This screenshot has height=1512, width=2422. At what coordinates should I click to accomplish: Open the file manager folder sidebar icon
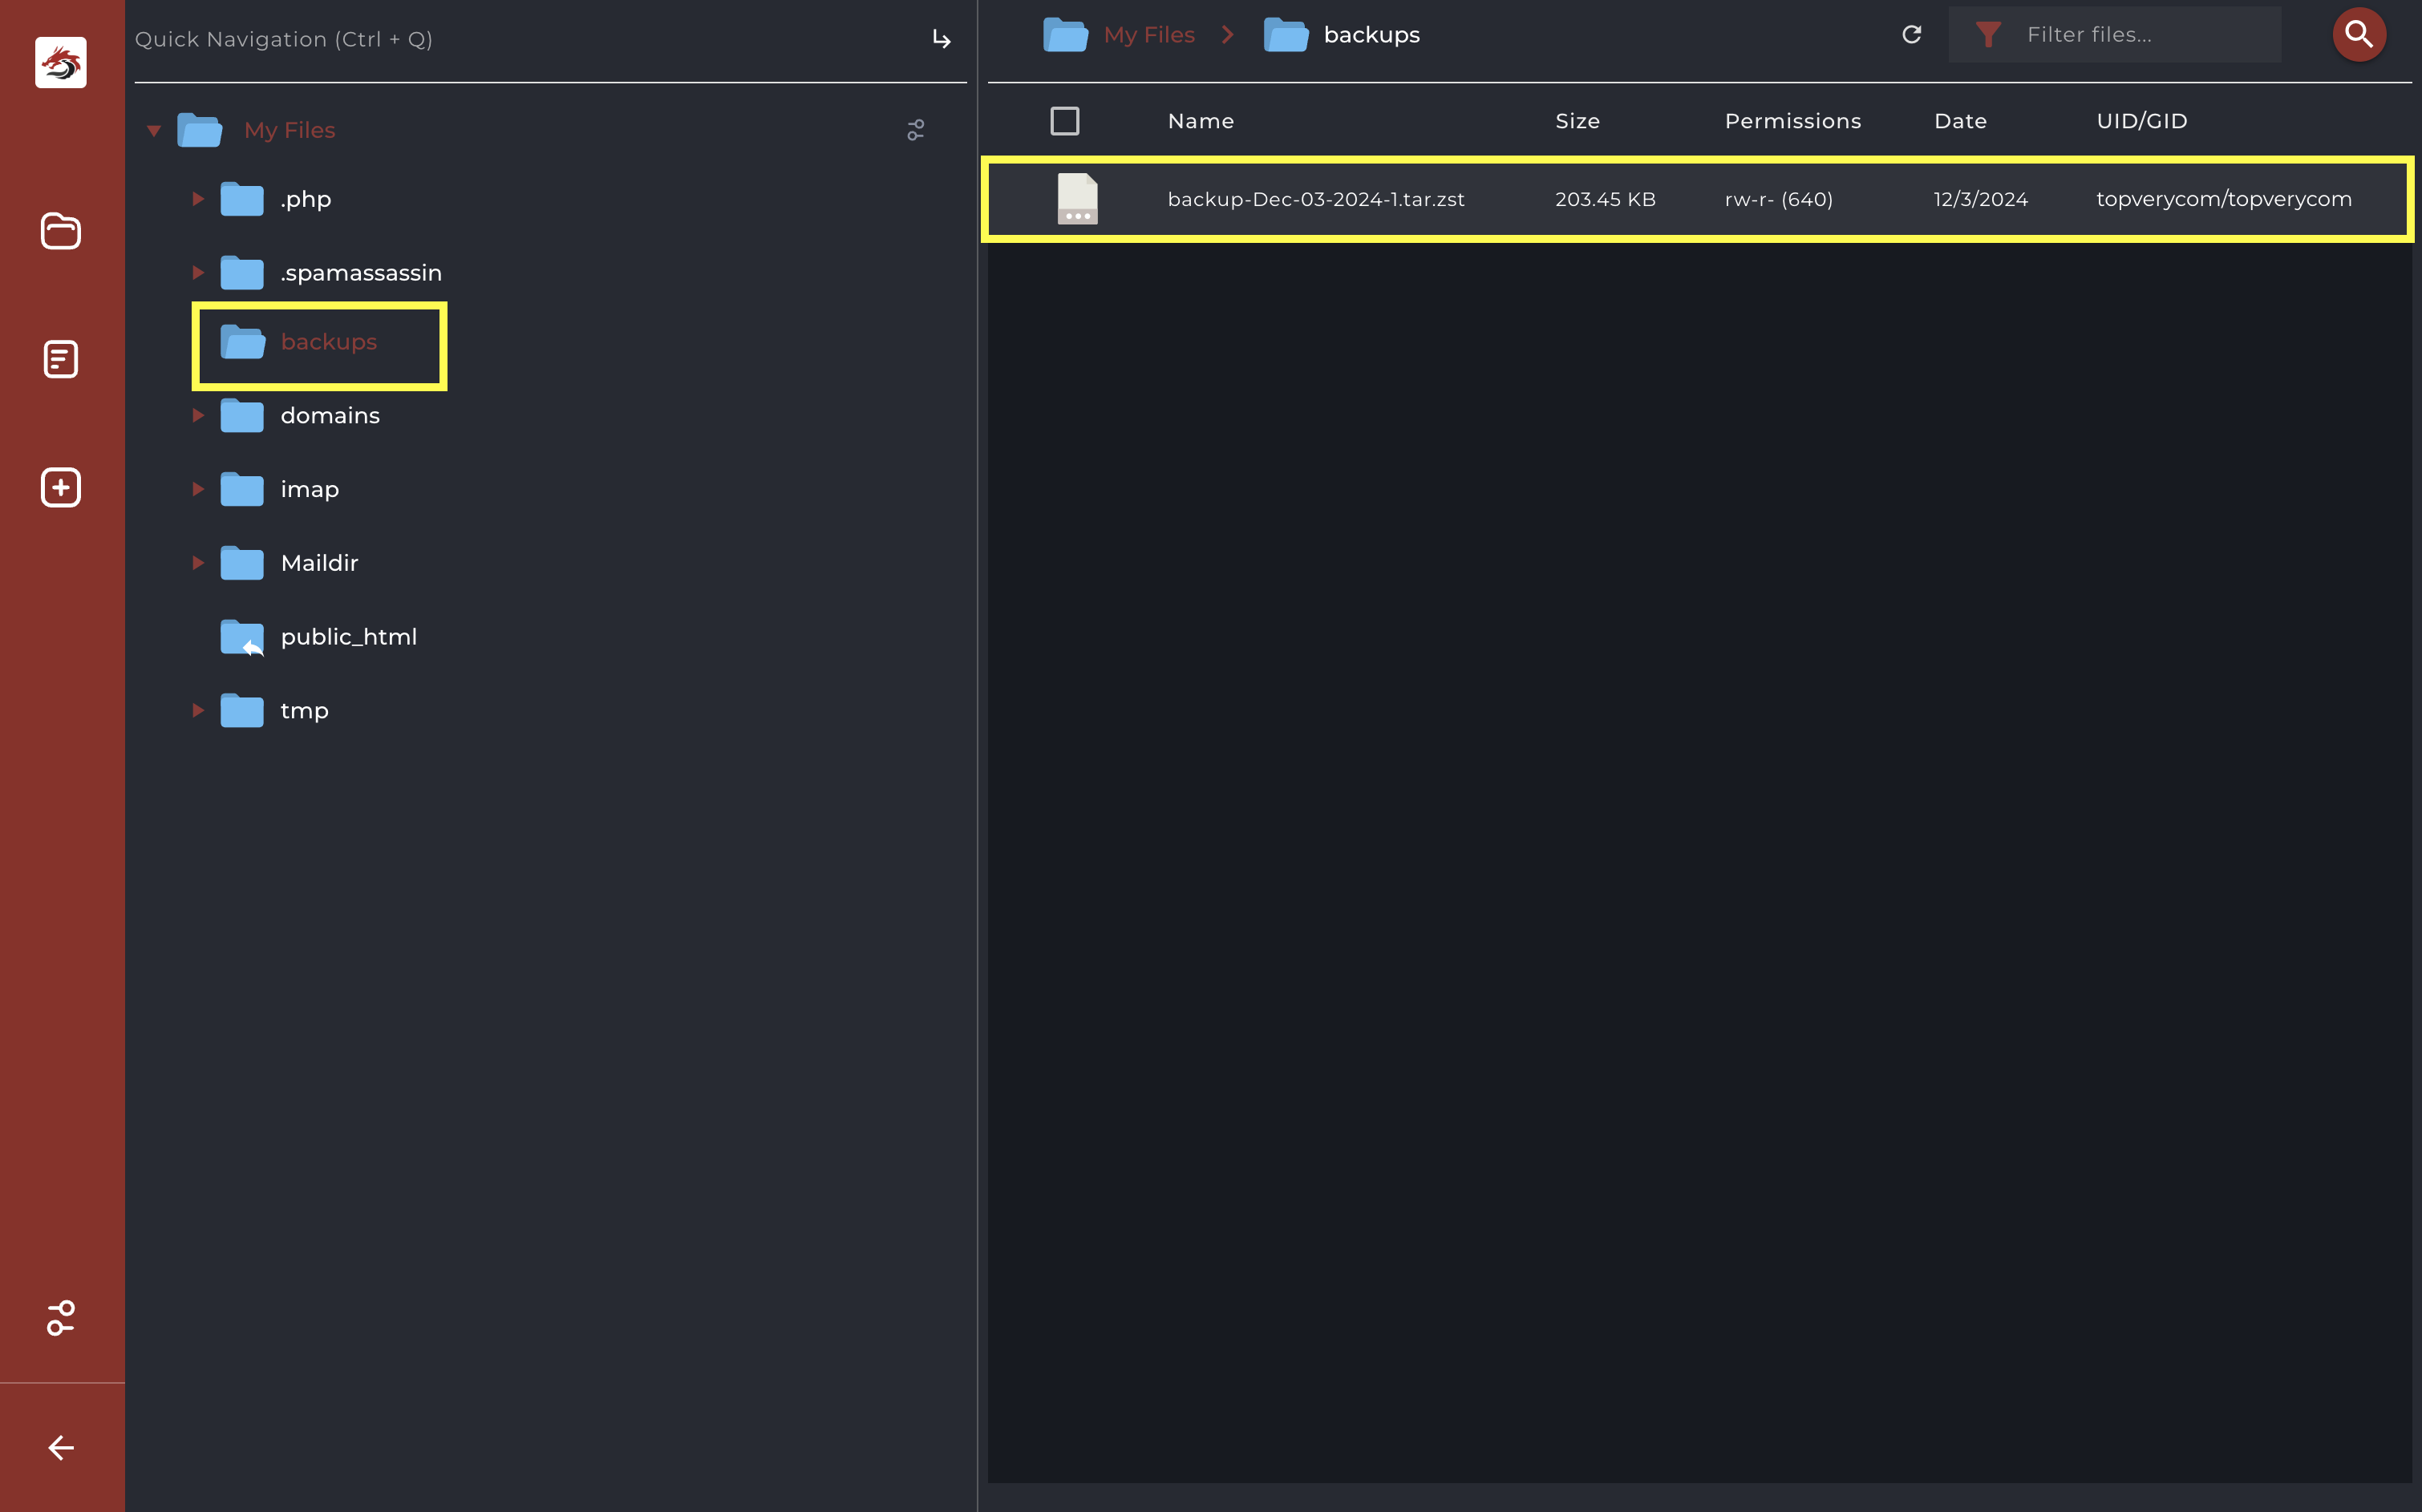(x=61, y=231)
